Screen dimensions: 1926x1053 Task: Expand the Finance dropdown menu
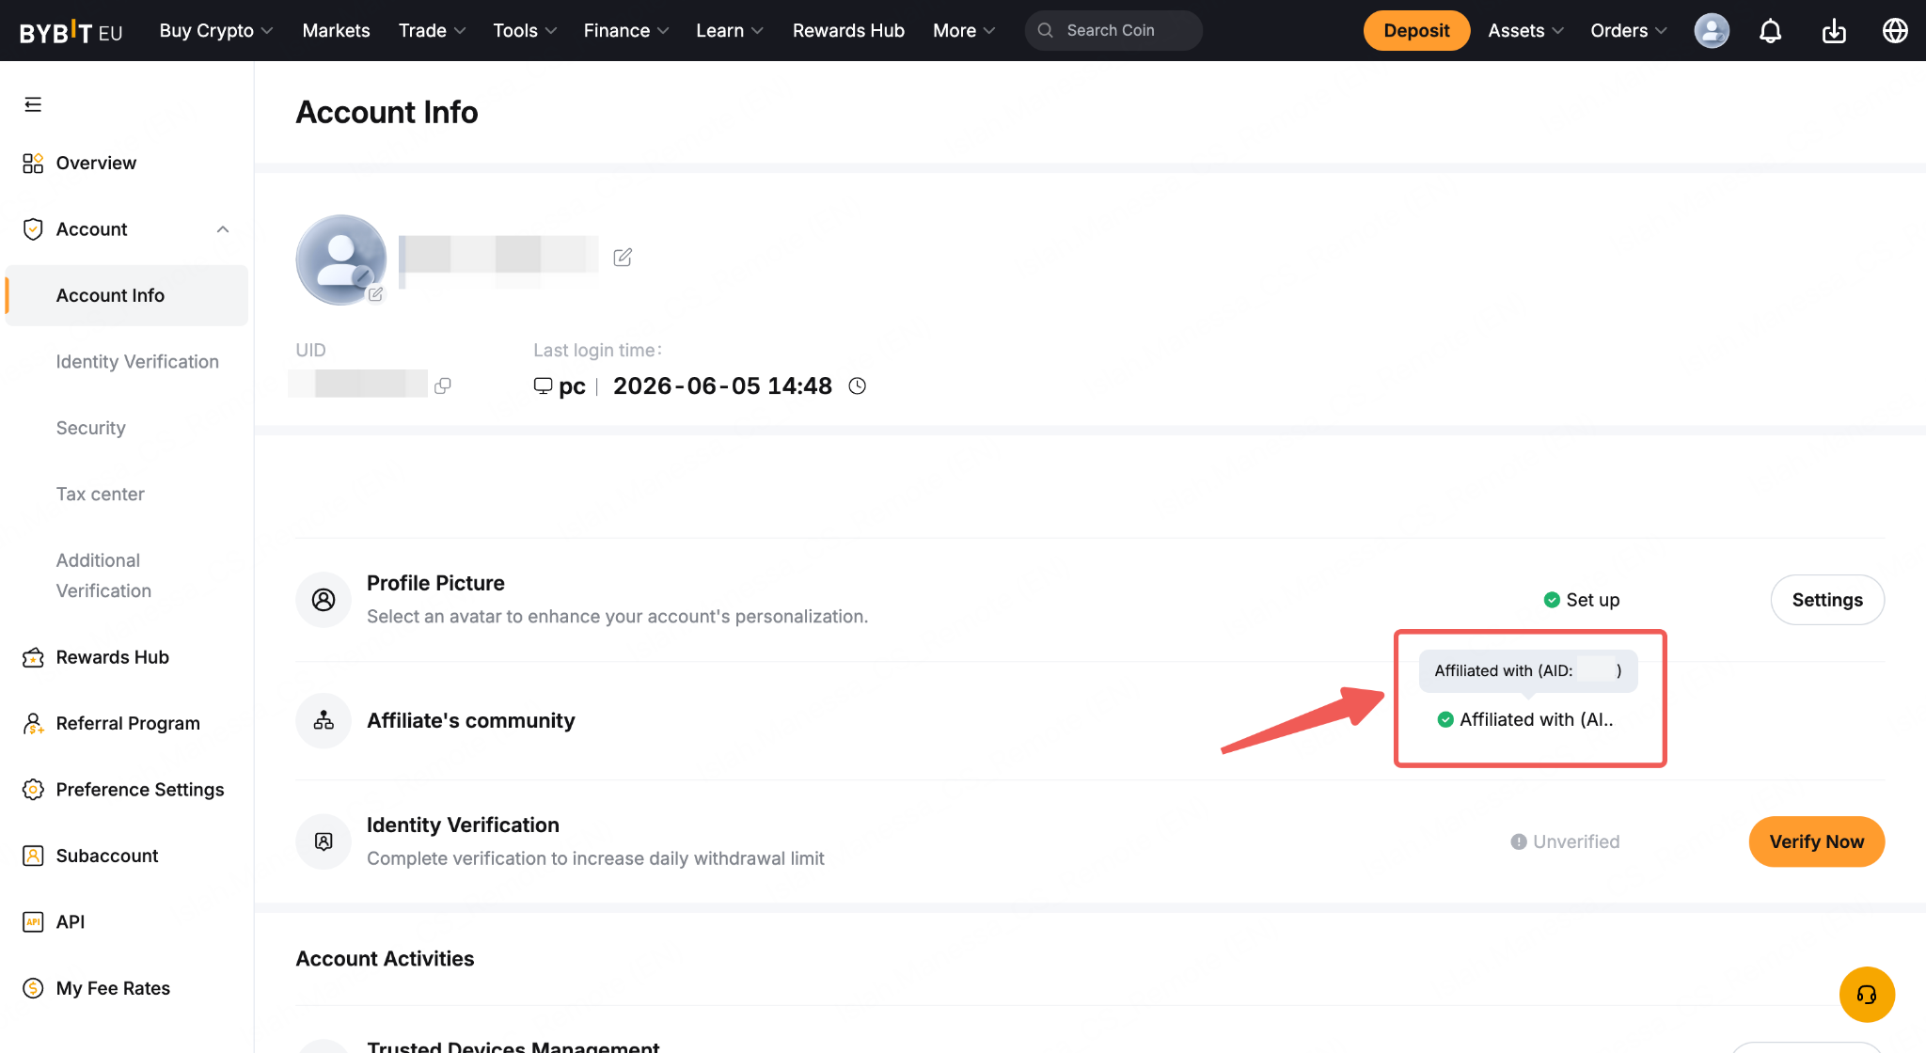pyautogui.click(x=626, y=31)
